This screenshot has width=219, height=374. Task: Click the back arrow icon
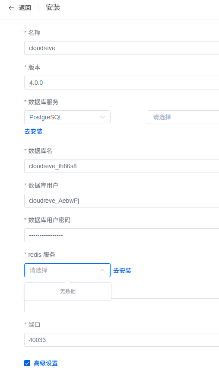[11, 8]
